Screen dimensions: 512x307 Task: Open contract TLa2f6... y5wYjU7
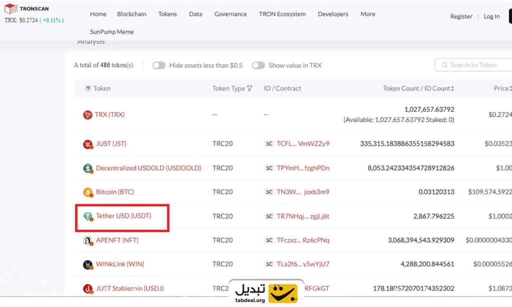[x=303, y=264]
